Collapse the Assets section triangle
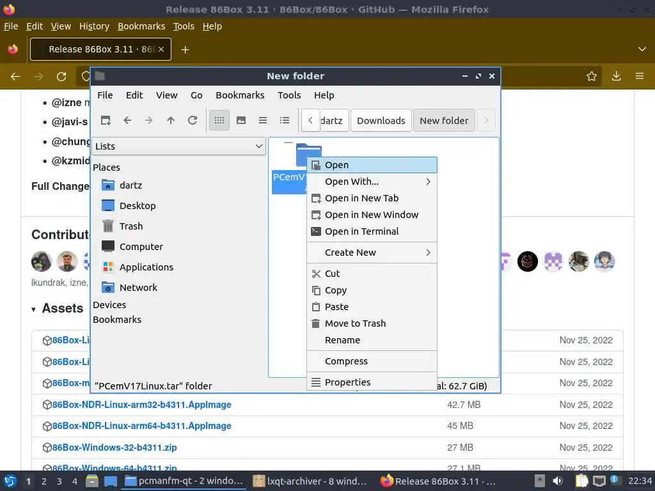 33,309
